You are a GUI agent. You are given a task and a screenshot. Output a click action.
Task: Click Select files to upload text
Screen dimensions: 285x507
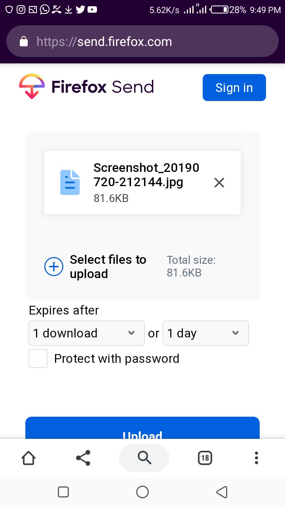[x=108, y=267]
